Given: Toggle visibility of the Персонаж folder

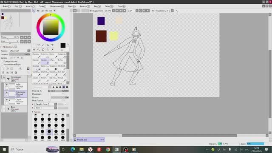Looking at the screenshot, I should coord(4,77).
